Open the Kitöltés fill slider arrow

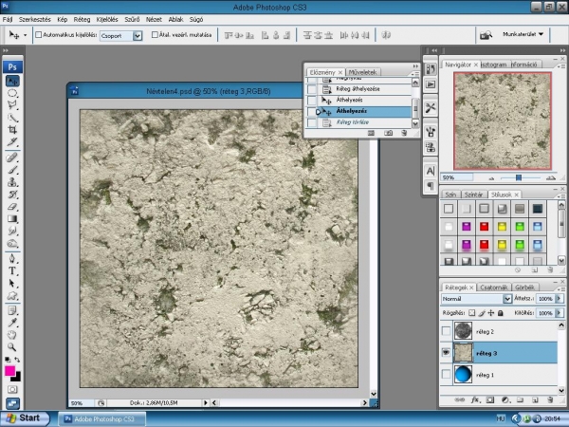point(559,312)
